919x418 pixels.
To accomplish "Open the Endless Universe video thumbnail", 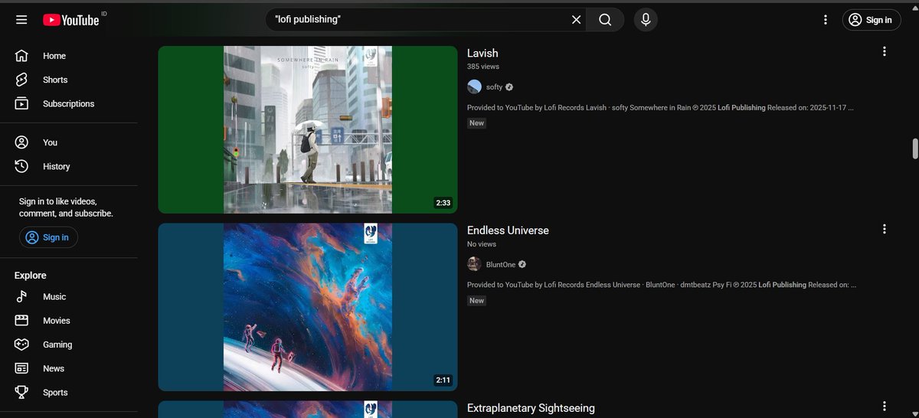I will tap(308, 307).
